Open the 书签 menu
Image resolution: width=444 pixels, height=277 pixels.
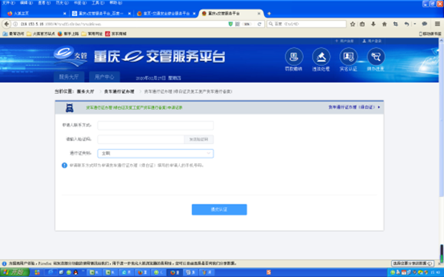click(80, 3)
